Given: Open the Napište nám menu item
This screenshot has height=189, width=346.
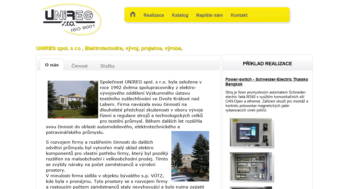Looking at the screenshot, I should (209, 15).
